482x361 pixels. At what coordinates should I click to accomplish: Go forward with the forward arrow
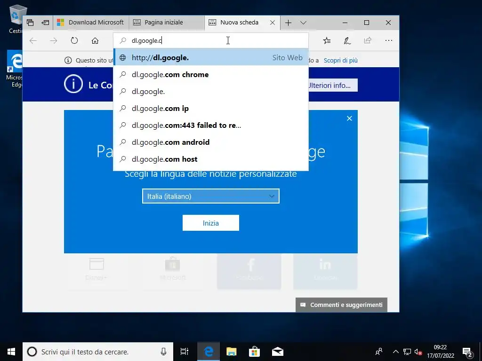tap(54, 40)
